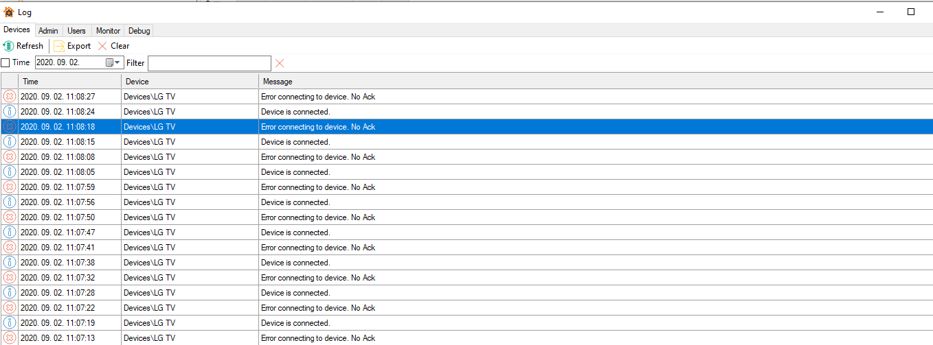Screen dimensions: 933x345
Task: Click the house icon in the title bar
Action: coord(9,12)
